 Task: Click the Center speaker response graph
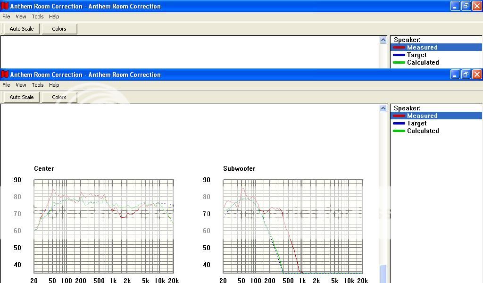pos(104,226)
